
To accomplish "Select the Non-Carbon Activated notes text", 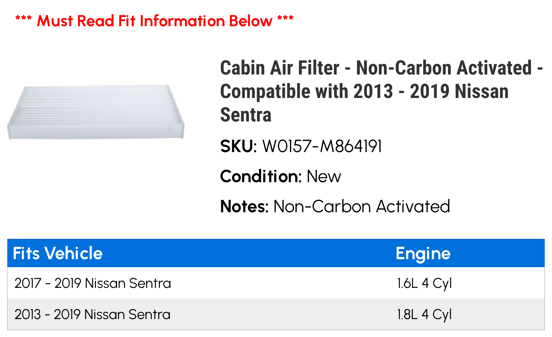I will [362, 206].
